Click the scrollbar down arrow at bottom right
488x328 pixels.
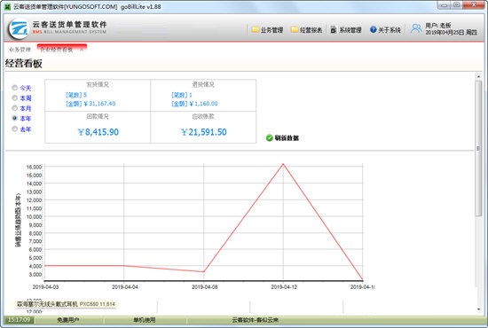click(x=478, y=309)
